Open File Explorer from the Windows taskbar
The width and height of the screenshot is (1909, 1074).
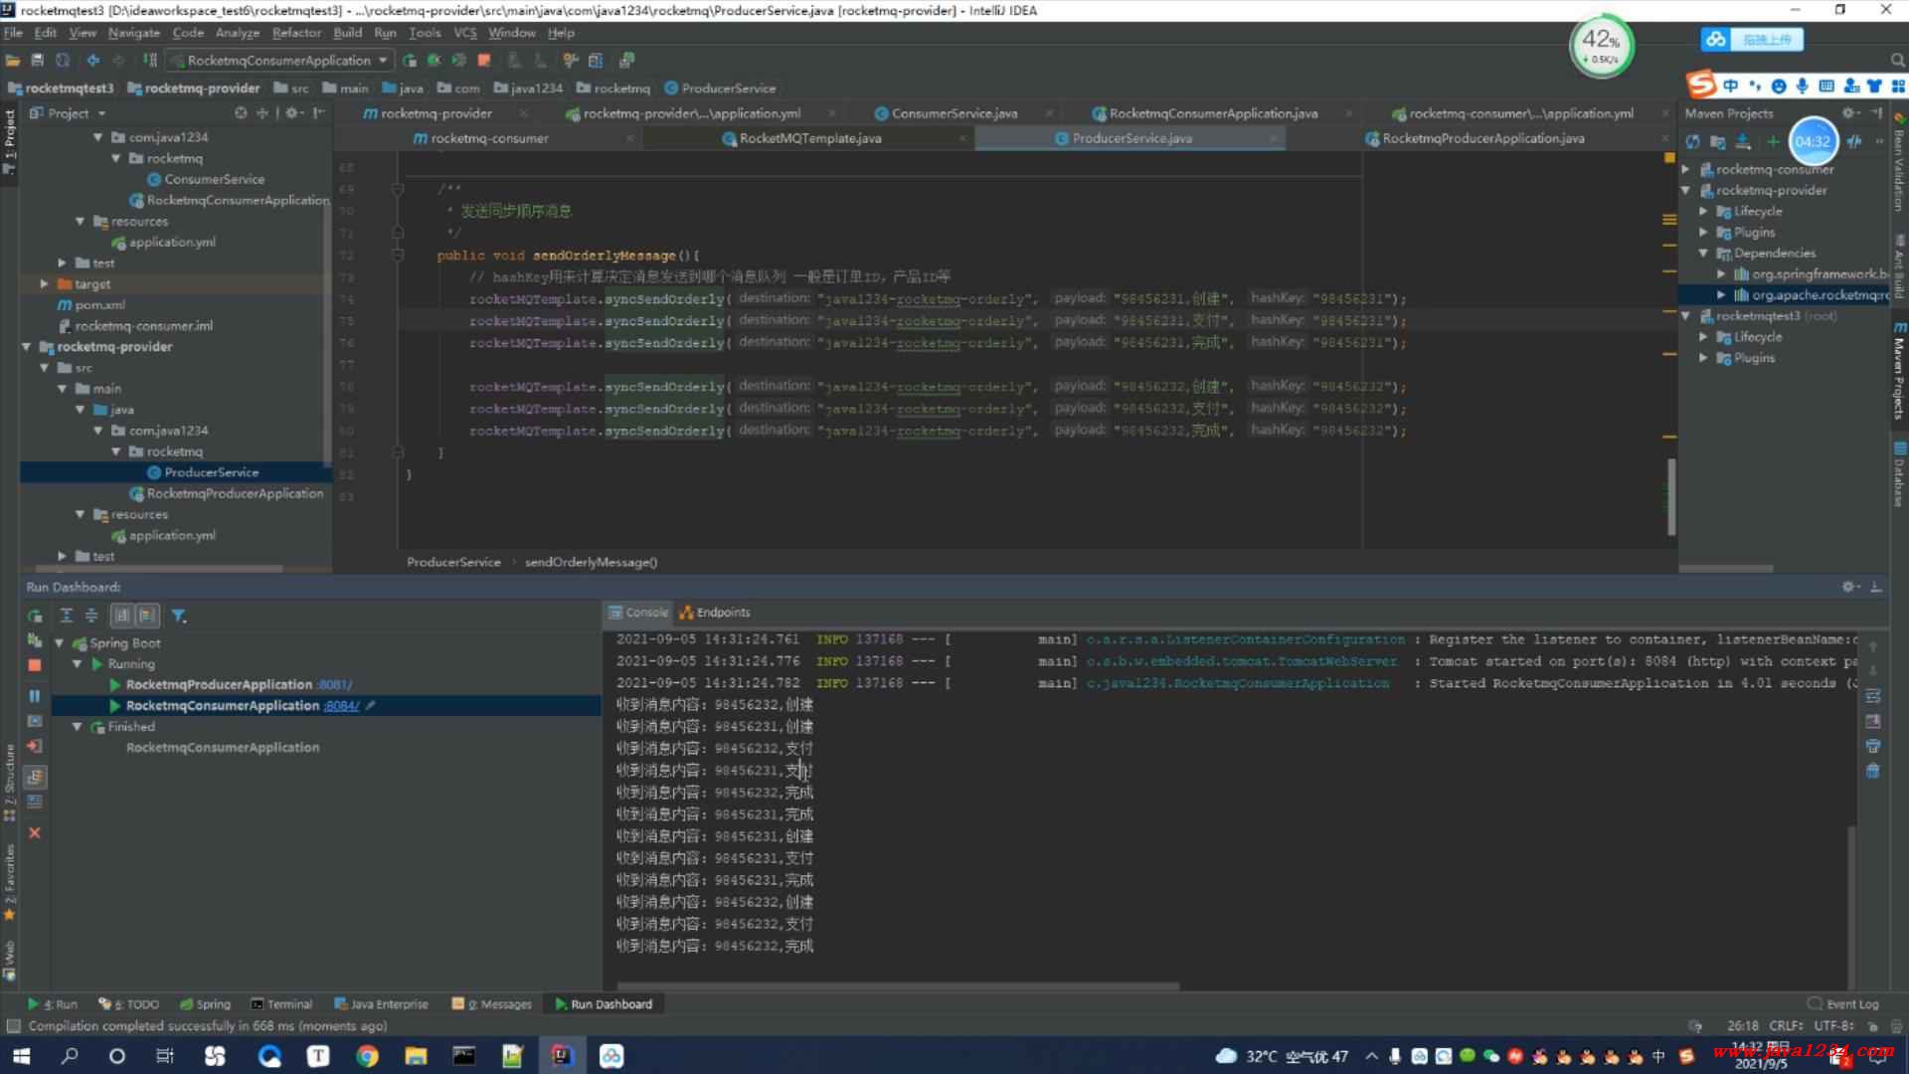coord(416,1056)
